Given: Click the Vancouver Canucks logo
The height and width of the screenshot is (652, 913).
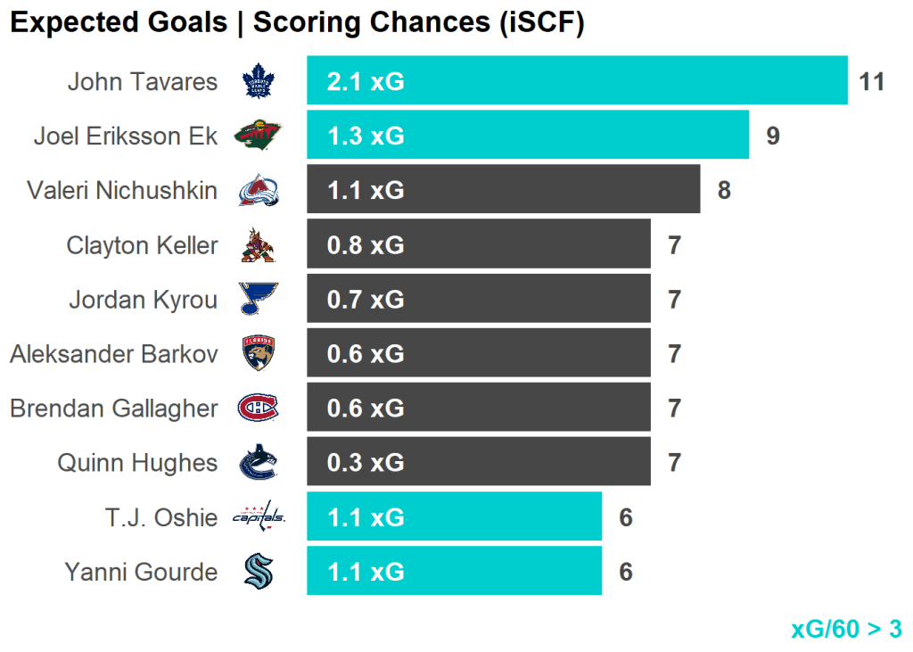Looking at the screenshot, I should (x=259, y=463).
